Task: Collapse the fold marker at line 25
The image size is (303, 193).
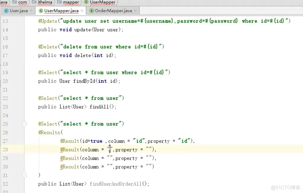Action: tap(24, 124)
